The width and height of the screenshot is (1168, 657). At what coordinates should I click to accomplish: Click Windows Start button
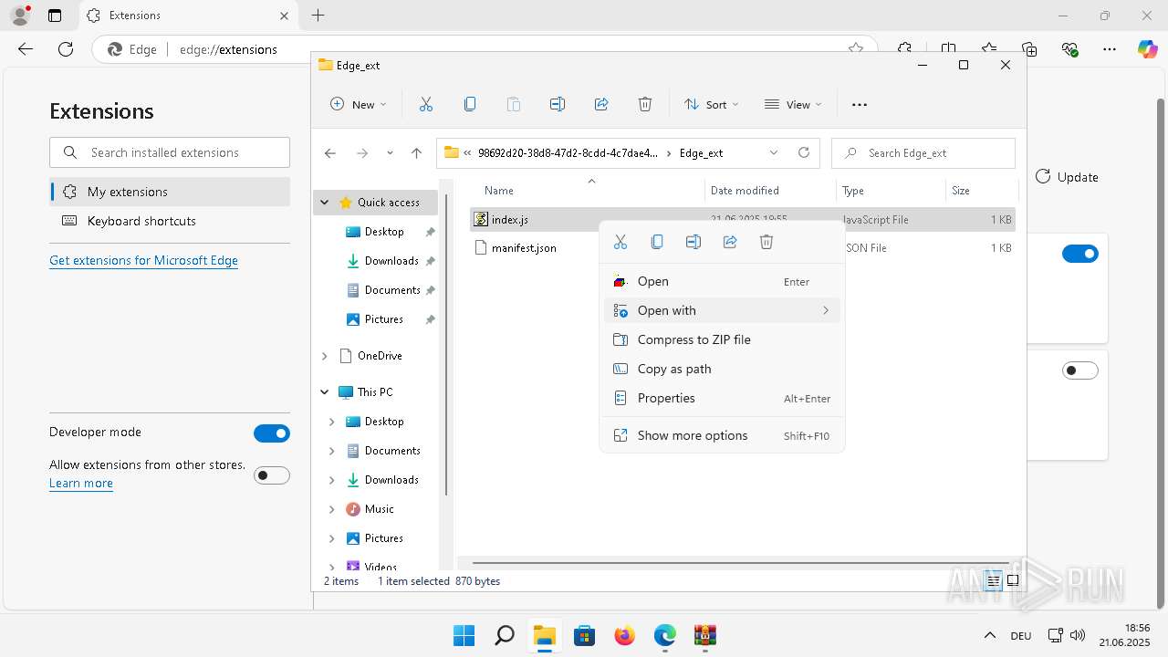point(464,635)
